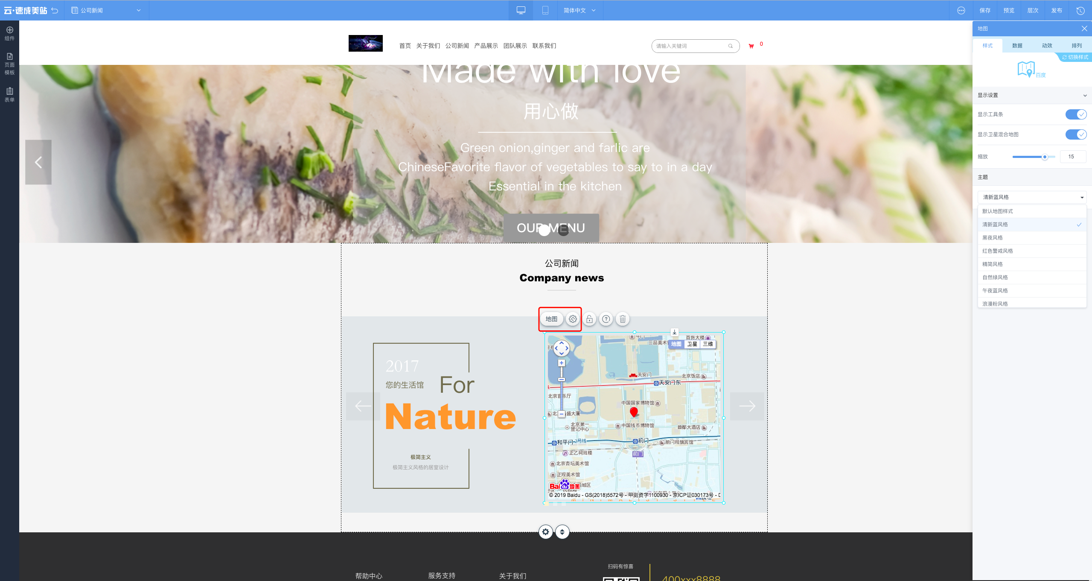Click the OUR MENU banner button
The image size is (1092, 581).
tap(551, 228)
